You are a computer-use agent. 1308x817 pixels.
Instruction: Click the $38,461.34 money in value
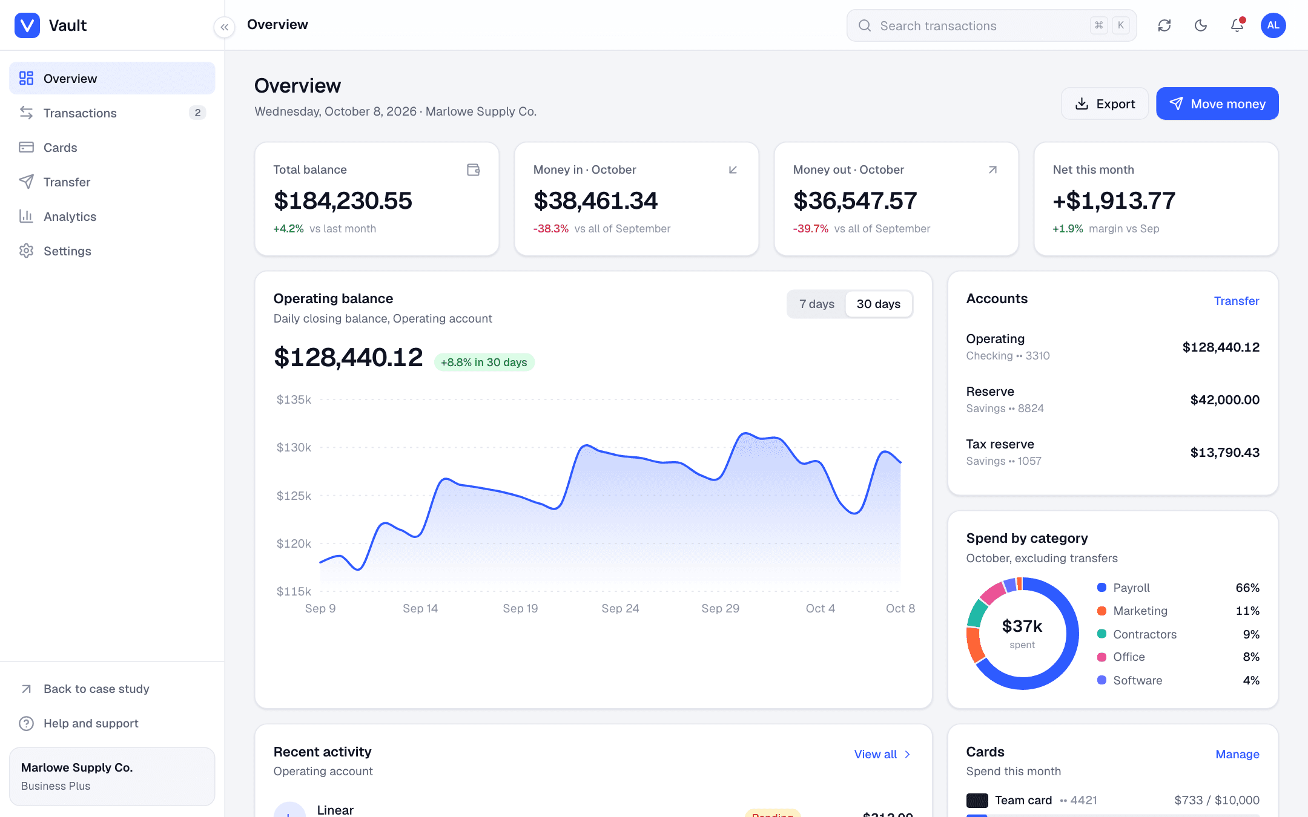pos(595,200)
